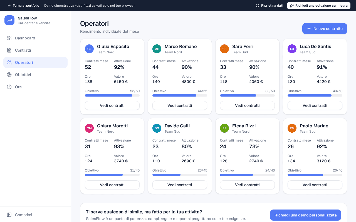
Task: Select the Obiettivi menu entry
Action: pos(35,75)
